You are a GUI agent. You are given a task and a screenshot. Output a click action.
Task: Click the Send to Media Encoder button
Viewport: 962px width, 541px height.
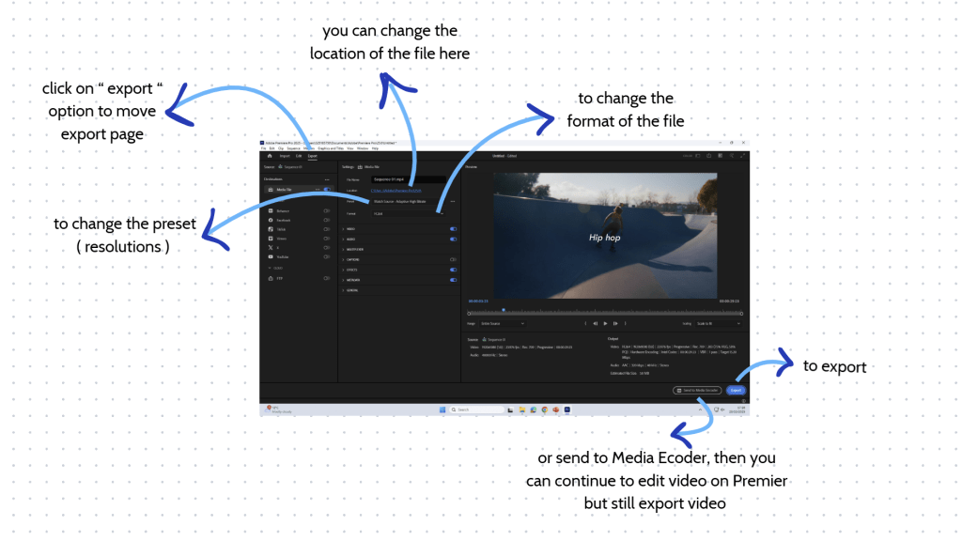click(x=697, y=390)
